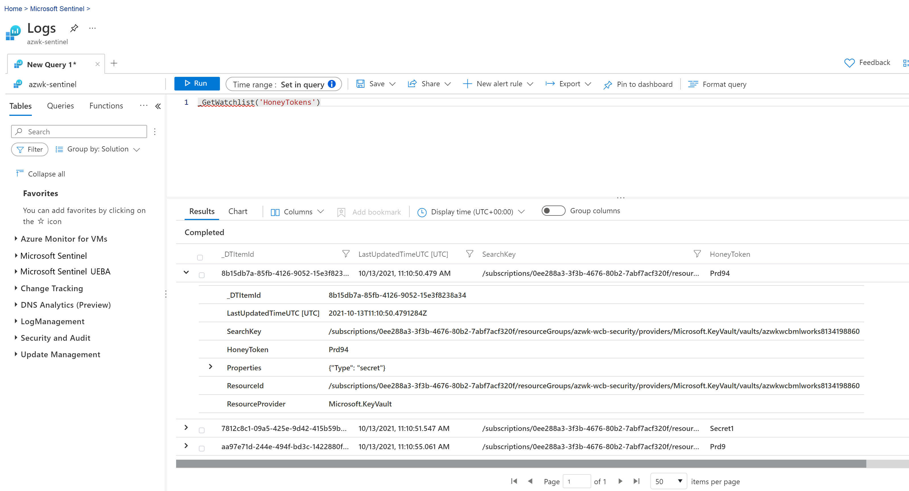The height and width of the screenshot is (491, 909).
Task: Click the Pin to dashboard icon
Action: click(607, 84)
